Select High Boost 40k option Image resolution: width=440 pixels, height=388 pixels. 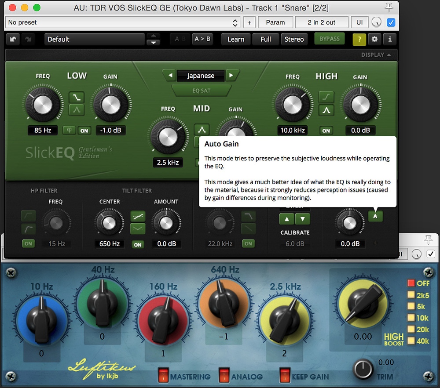tap(411, 341)
